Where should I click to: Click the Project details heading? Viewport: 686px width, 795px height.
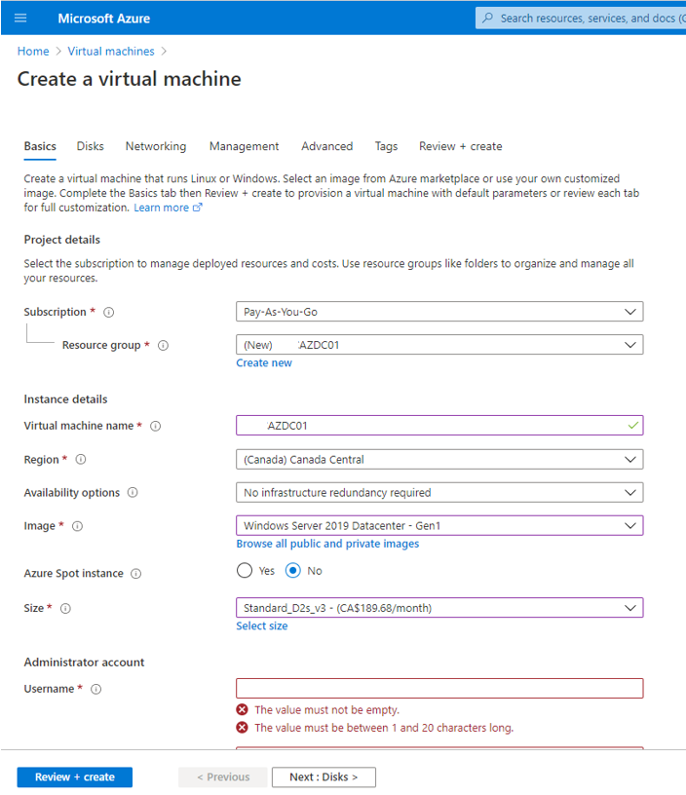click(61, 240)
